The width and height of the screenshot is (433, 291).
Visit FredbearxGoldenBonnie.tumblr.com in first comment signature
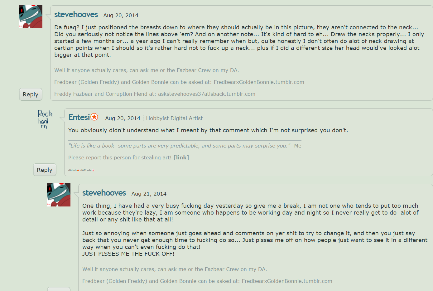[x=259, y=82]
